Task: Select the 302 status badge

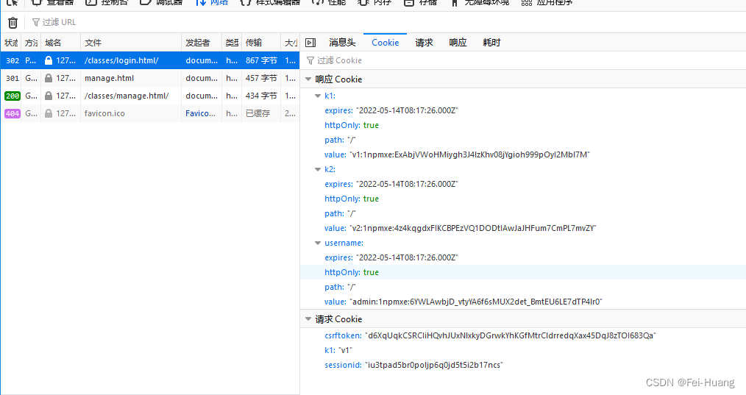Action: [x=13, y=60]
